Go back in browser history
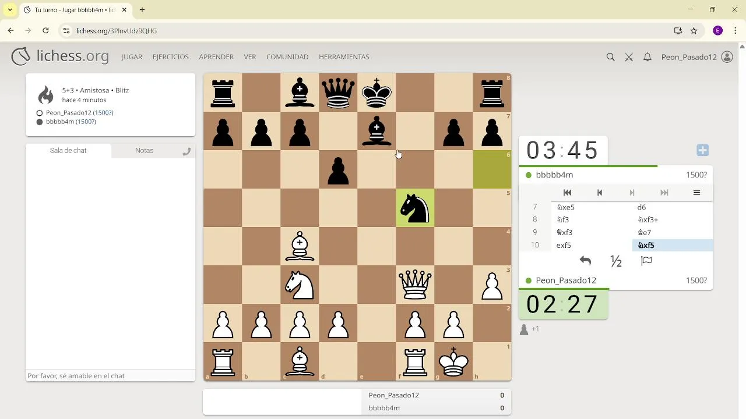Viewport: 746px width, 419px height. pyautogui.click(x=10, y=31)
